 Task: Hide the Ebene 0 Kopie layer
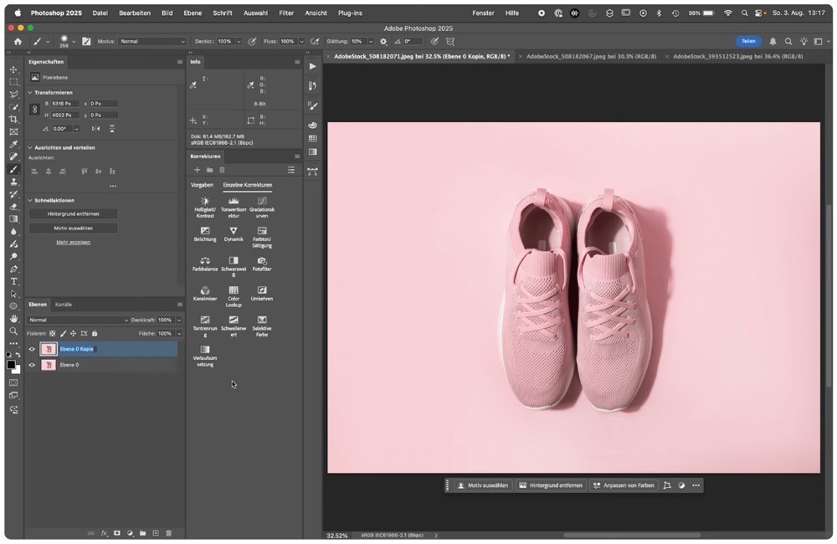[33, 349]
